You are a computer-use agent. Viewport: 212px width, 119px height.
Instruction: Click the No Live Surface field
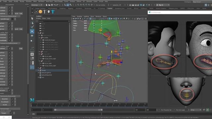[x=100, y=5]
